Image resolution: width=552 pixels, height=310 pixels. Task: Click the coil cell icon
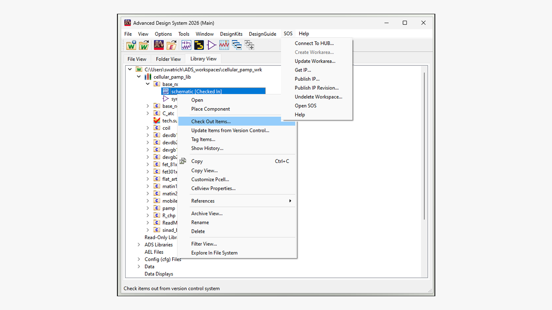tap(157, 128)
